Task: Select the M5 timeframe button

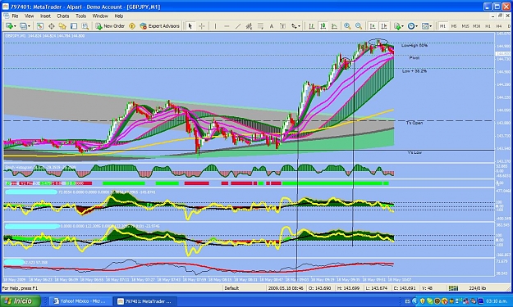Action: (x=454, y=26)
